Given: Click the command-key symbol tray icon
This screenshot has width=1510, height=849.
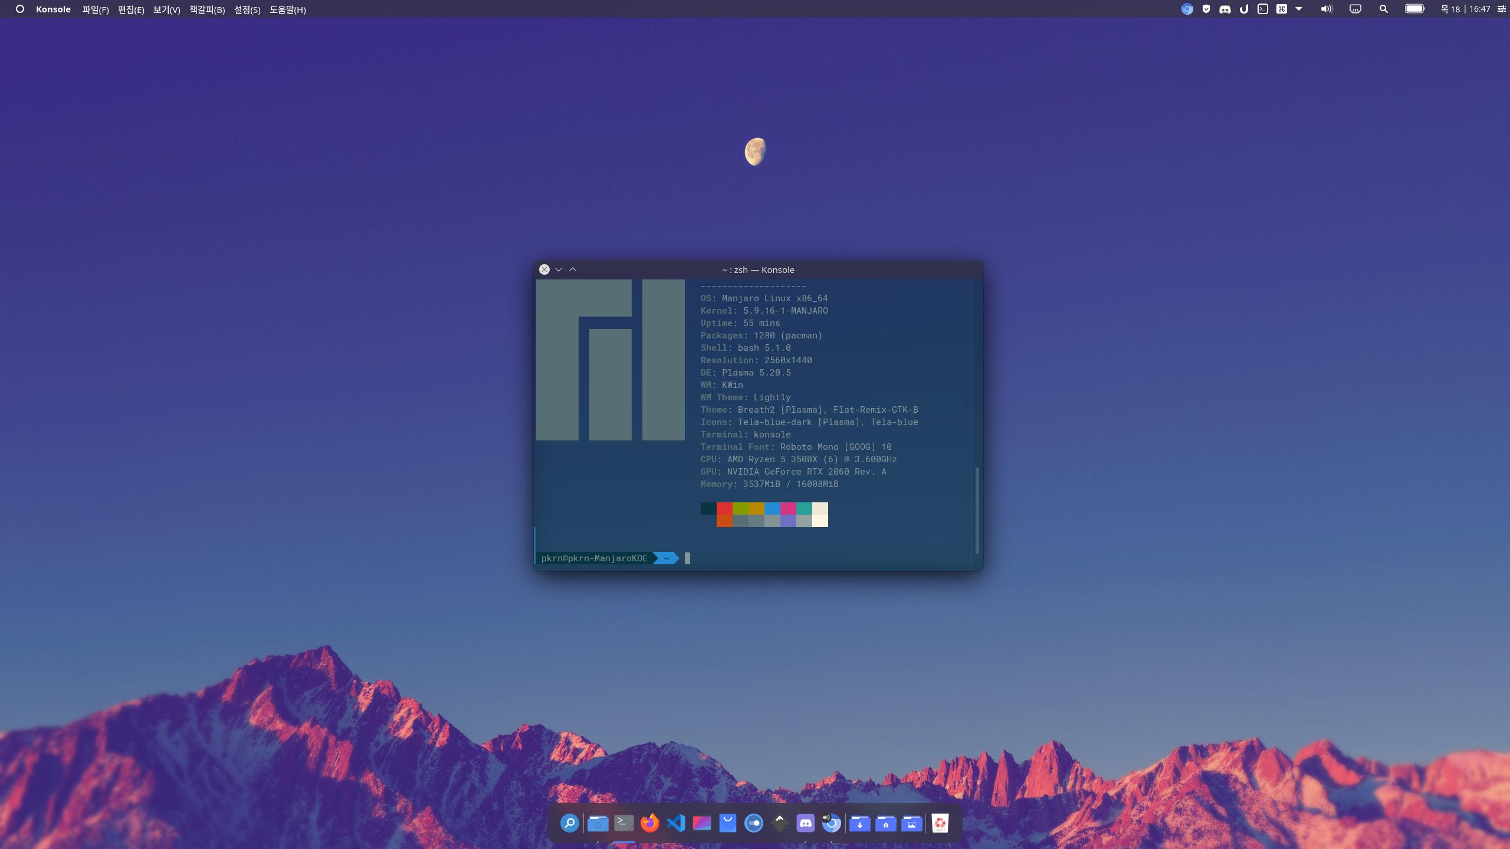Looking at the screenshot, I should click(1282, 9).
